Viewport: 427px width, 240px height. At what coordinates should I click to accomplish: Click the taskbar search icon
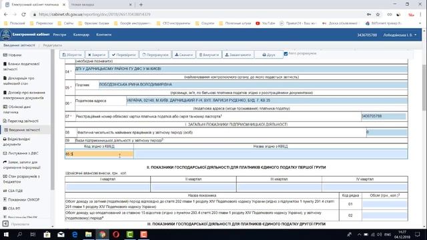pos(19,234)
